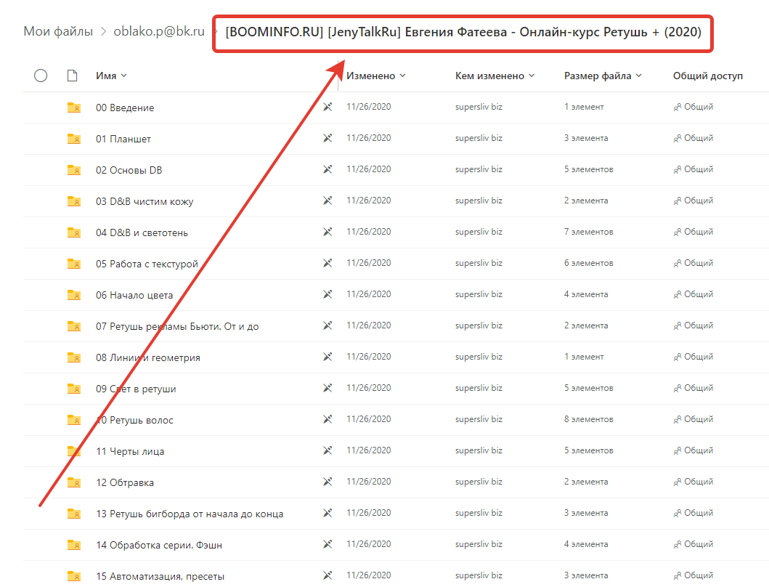Click Общий sharing status for 05 Работа с текстурой
769x587 pixels.
(699, 263)
